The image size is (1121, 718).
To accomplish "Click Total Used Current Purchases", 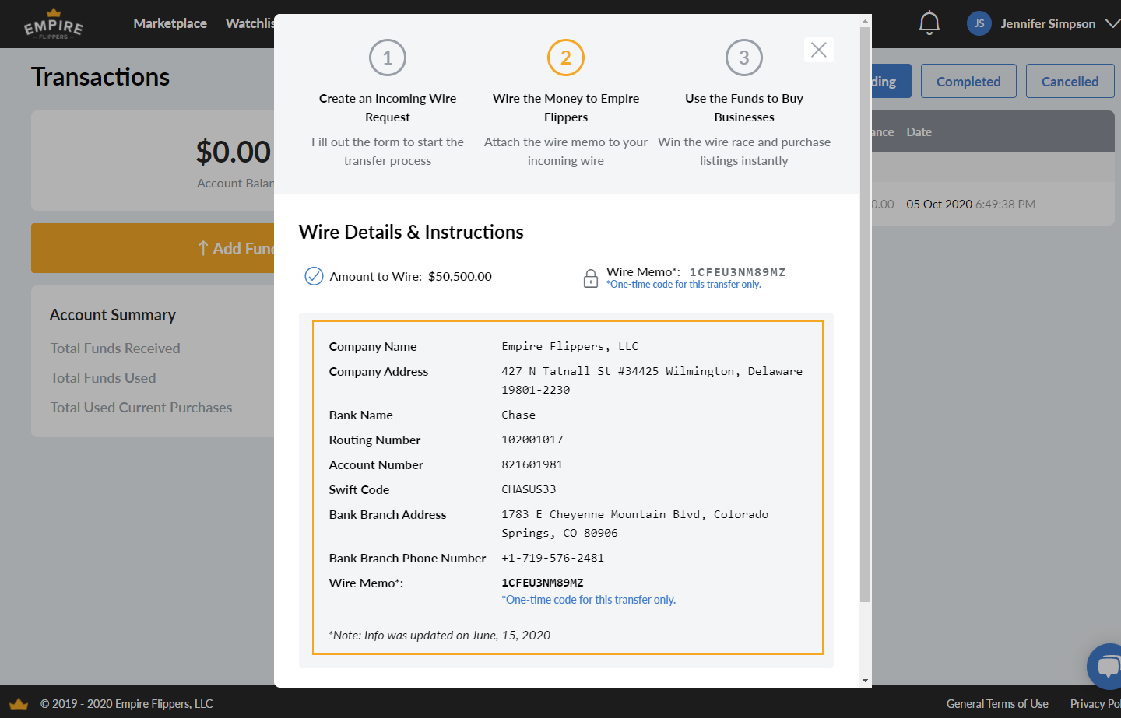I will 141,407.
